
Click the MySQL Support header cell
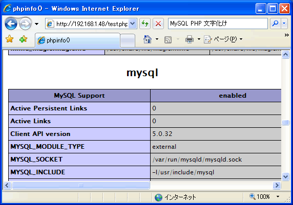click(x=79, y=96)
